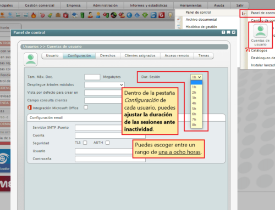Click the blue house toolbar icon
This screenshot has width=275, height=210.
tap(75, 15)
